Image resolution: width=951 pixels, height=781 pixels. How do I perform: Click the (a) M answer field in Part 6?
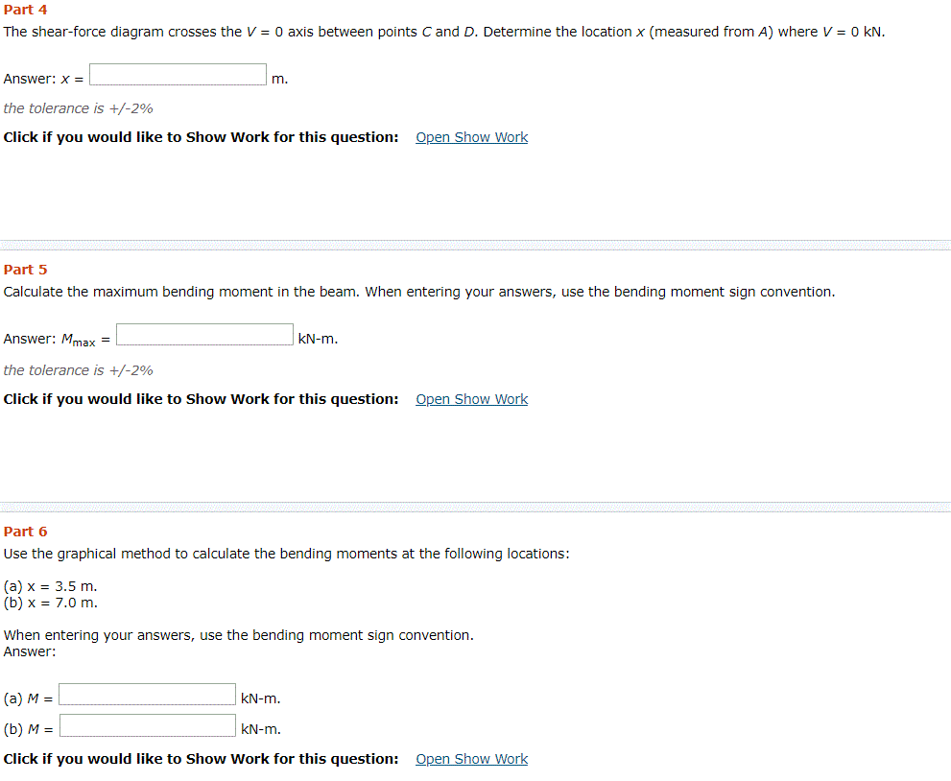[147, 694]
